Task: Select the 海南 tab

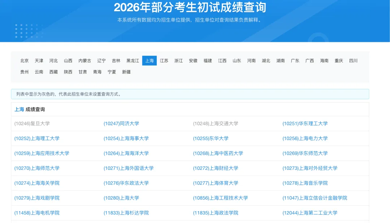Action: click(x=324, y=60)
